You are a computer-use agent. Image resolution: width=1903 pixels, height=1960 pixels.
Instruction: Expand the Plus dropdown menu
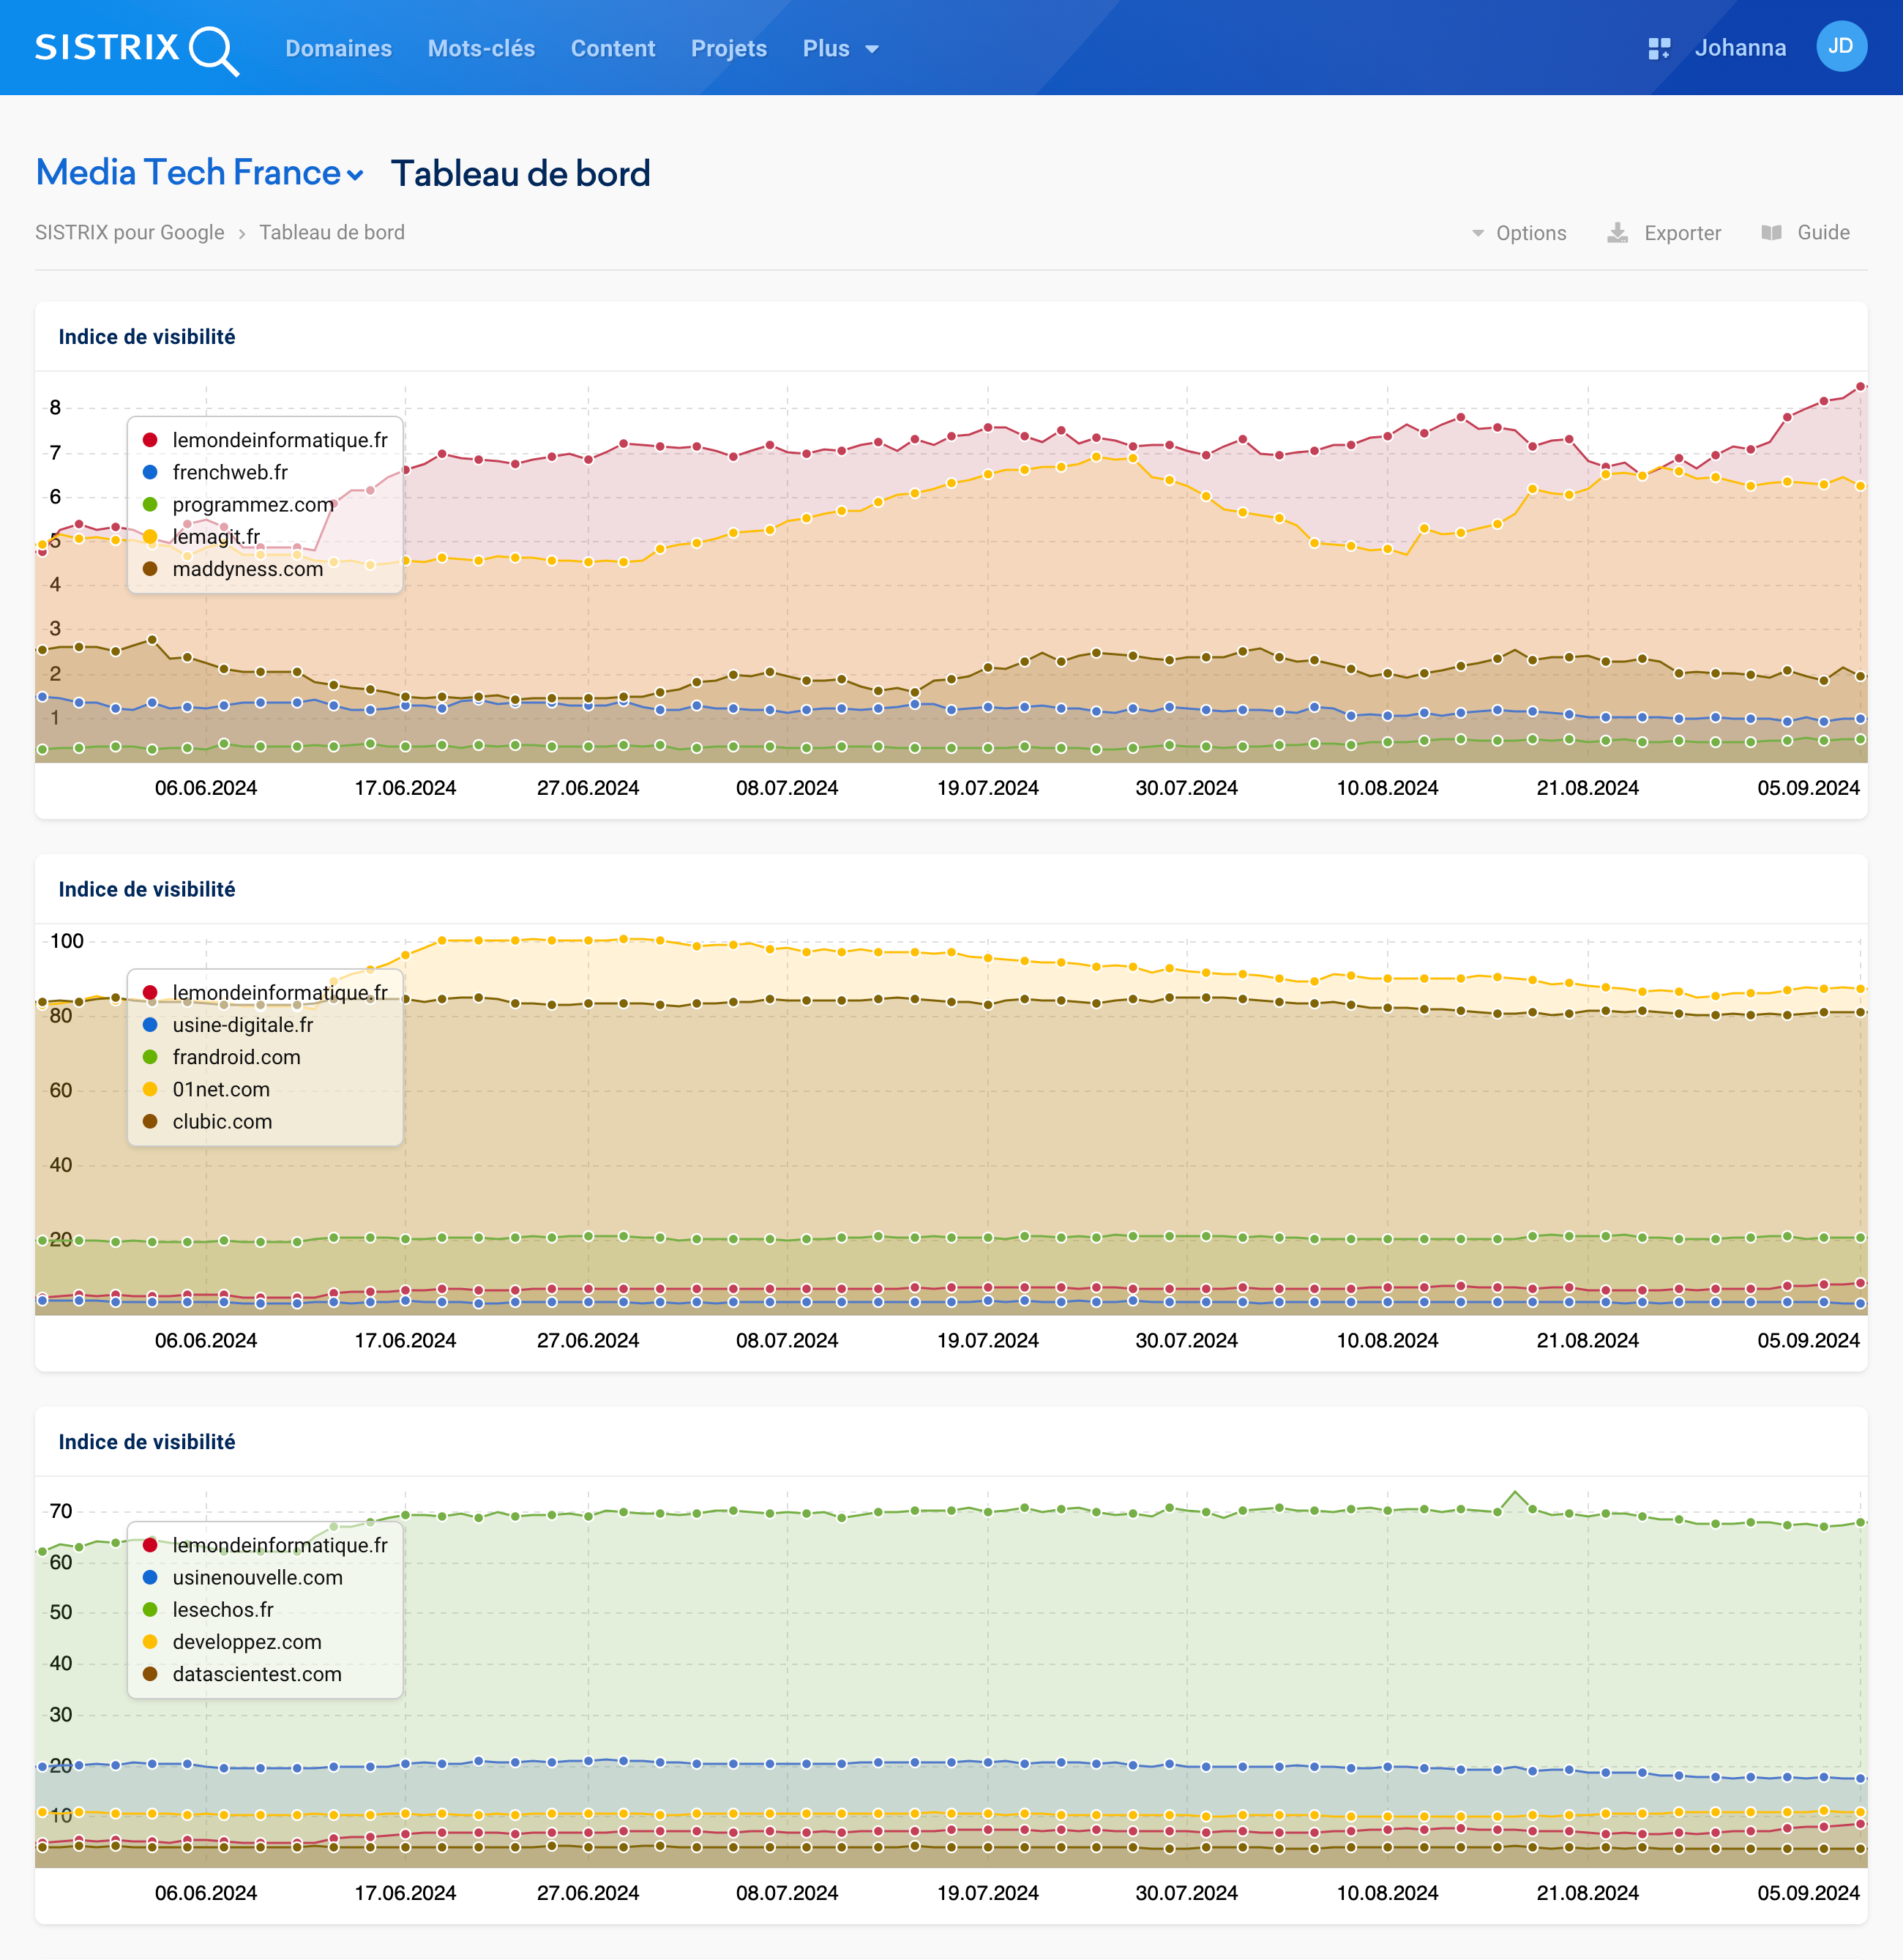pos(840,48)
